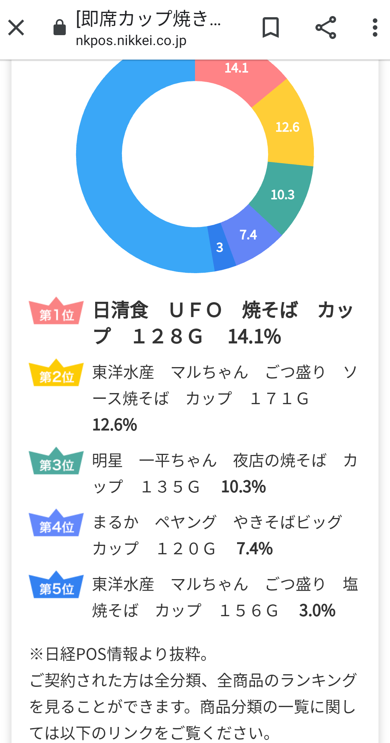Tap the 日清食 UFO 焼そば product name
The width and height of the screenshot is (390, 743).
point(195,310)
